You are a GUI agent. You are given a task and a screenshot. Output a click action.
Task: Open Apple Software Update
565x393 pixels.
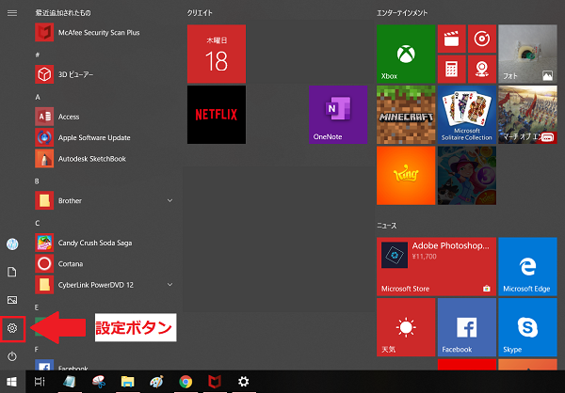pyautogui.click(x=105, y=137)
